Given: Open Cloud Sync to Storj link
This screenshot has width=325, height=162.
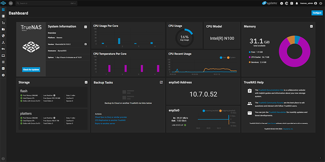Looking at the screenshot, I should pos(111,117).
